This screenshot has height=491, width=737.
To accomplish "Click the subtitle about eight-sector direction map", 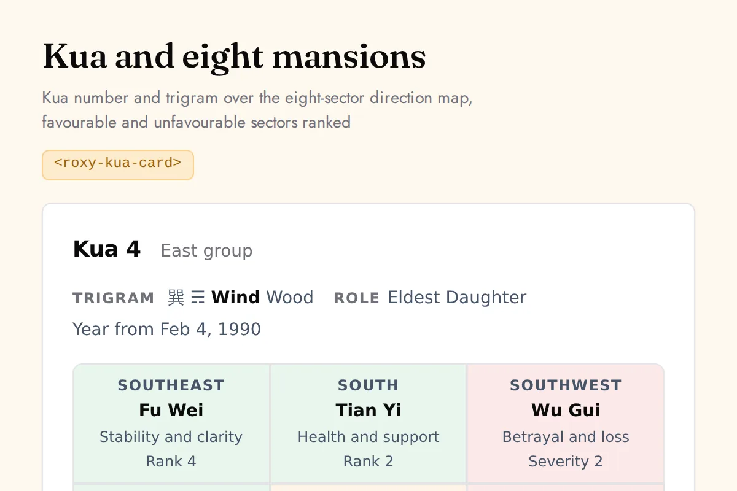I will point(257,110).
